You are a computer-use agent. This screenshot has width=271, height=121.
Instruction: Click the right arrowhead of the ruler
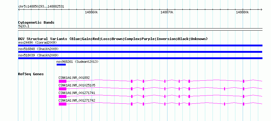point(262,9)
